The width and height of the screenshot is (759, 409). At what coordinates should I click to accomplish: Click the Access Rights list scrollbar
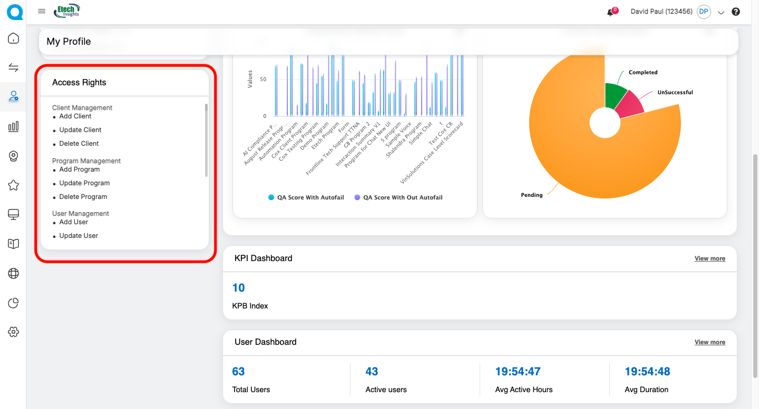point(206,140)
